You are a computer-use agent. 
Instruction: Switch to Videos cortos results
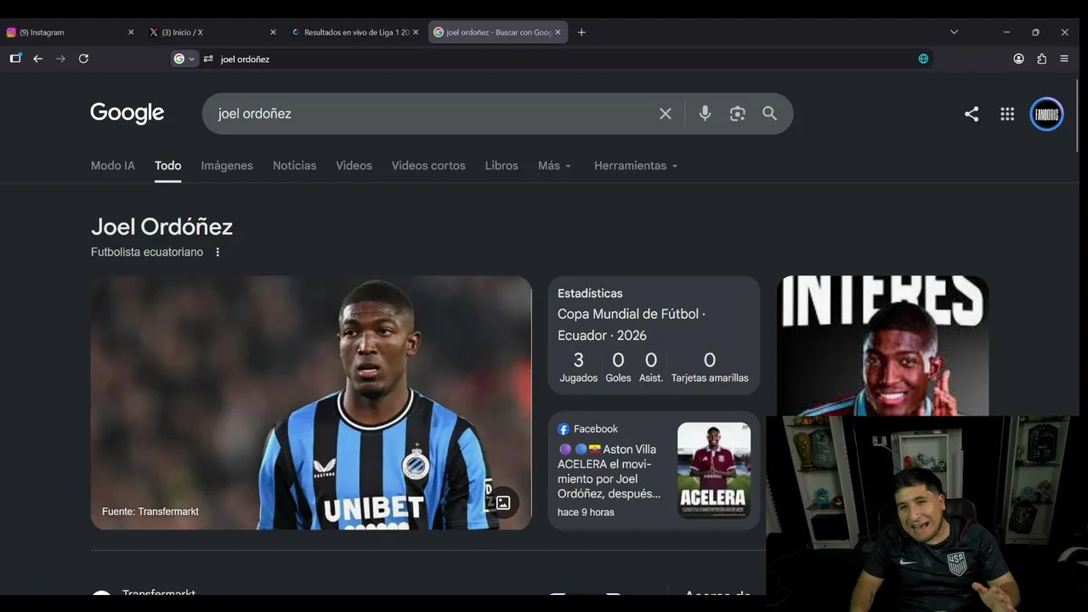(x=428, y=166)
